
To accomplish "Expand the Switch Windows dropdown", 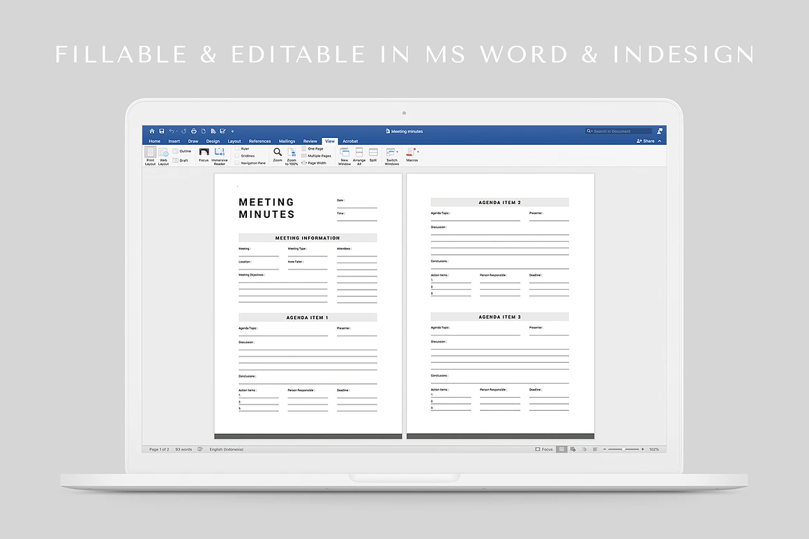I will click(x=398, y=151).
